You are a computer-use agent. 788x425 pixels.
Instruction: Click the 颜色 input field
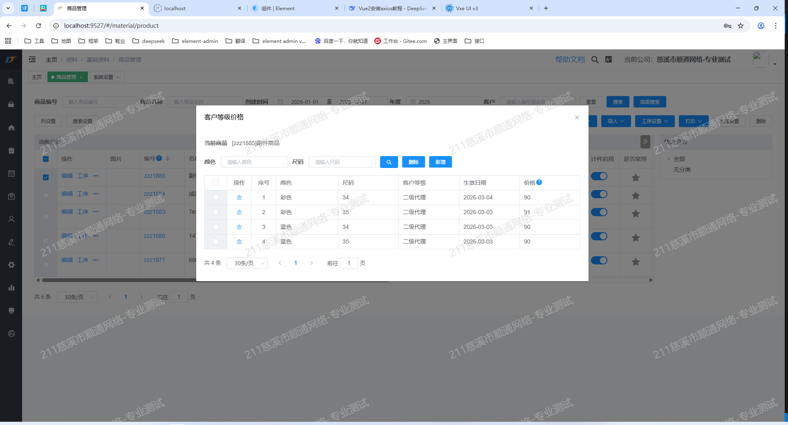coord(254,162)
